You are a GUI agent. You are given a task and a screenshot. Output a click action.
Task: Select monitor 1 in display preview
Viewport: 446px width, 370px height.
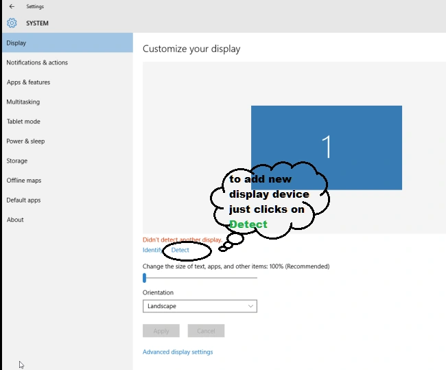coord(326,148)
